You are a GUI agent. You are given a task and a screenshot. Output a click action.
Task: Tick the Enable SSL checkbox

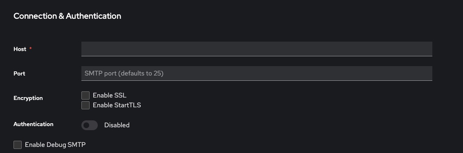pyautogui.click(x=85, y=95)
